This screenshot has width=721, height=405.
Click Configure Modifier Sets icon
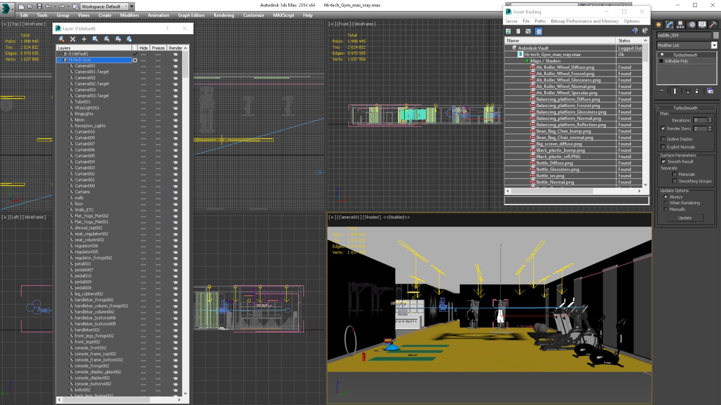coord(710,91)
